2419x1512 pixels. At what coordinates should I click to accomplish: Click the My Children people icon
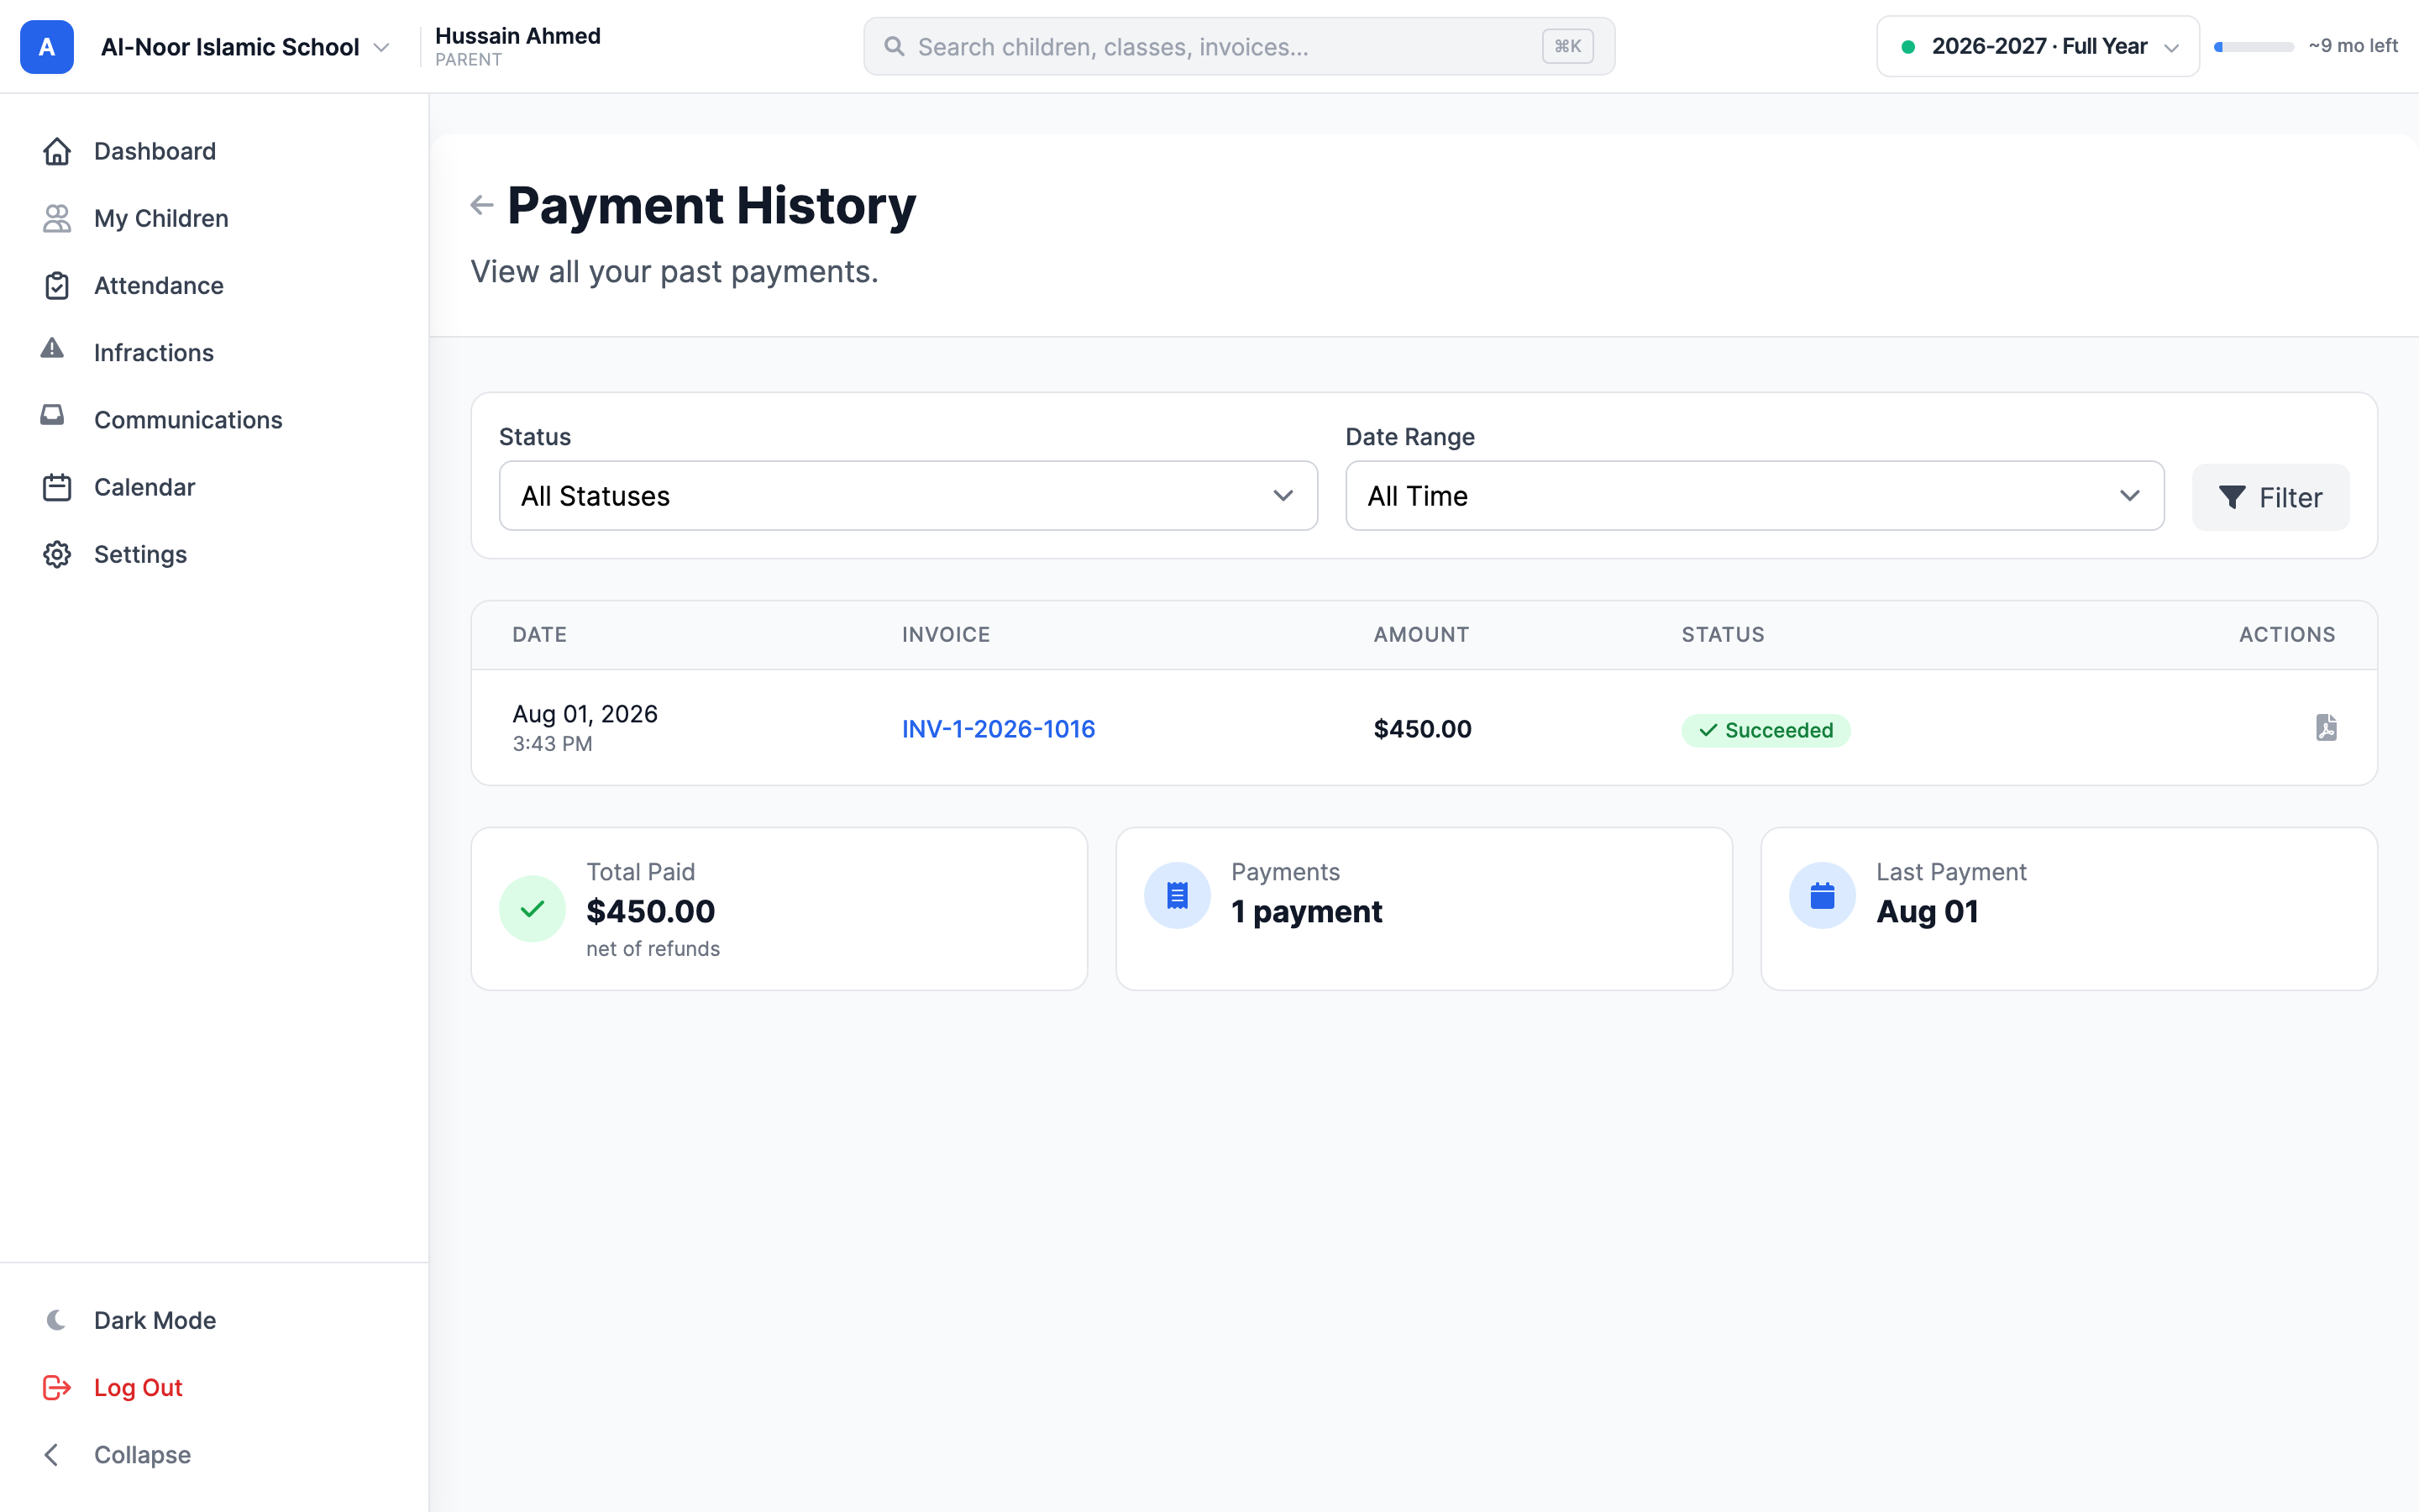click(57, 218)
